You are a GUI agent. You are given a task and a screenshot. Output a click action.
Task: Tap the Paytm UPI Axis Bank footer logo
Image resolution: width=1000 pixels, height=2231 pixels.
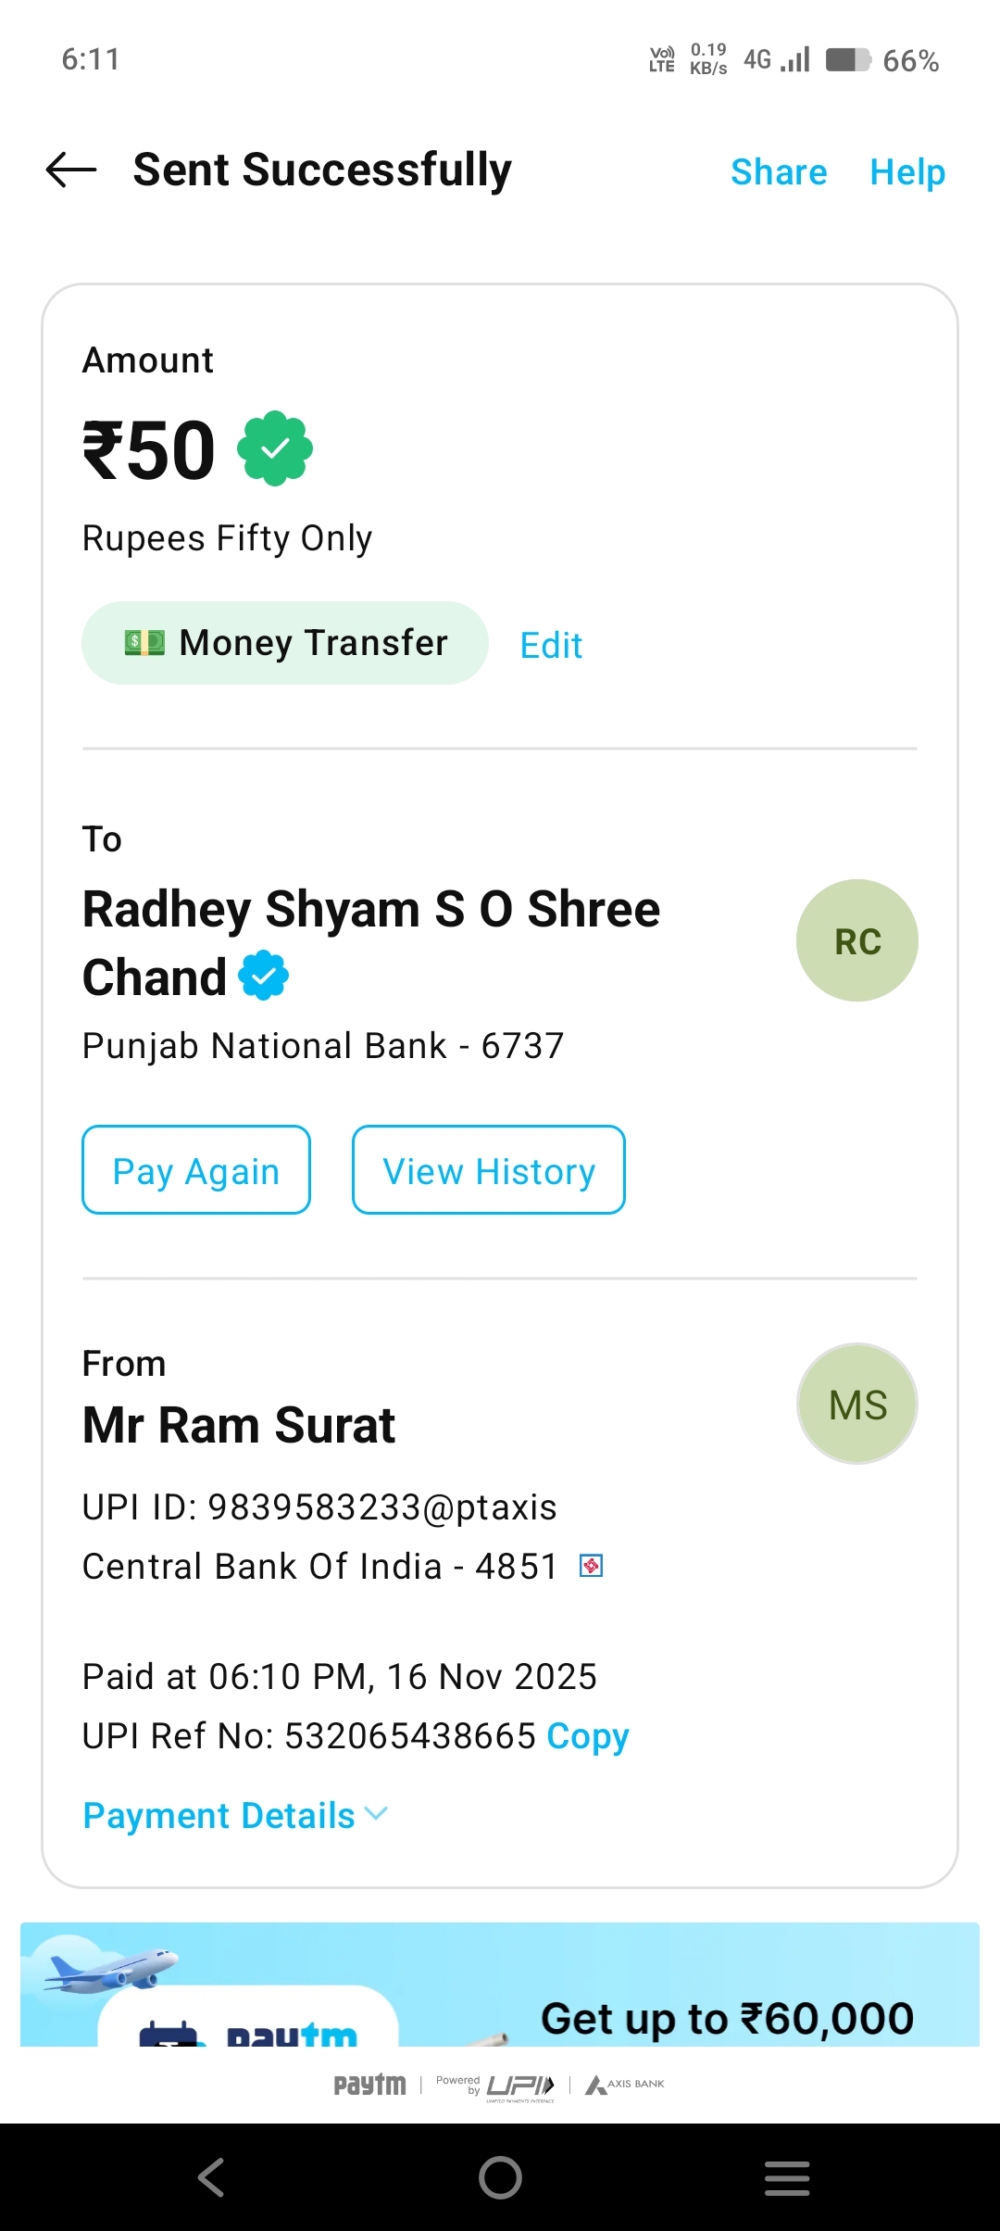[500, 2085]
